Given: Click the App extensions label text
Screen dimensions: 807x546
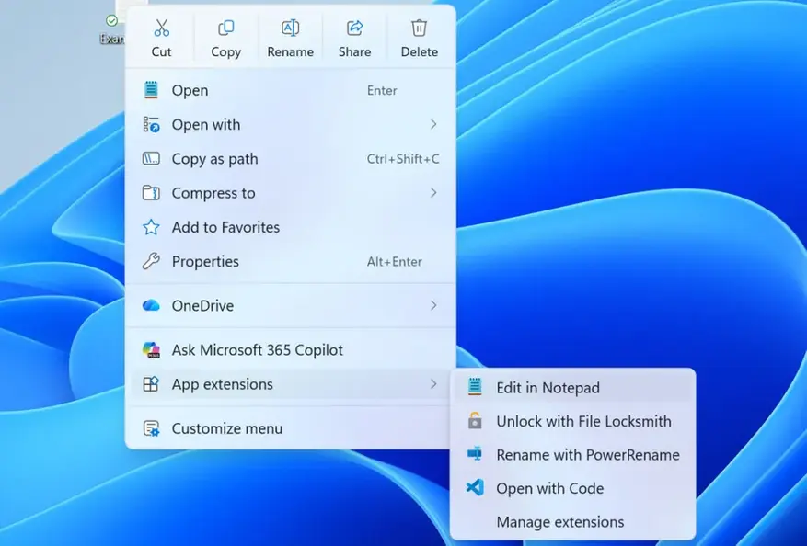Looking at the screenshot, I should pos(223,384).
